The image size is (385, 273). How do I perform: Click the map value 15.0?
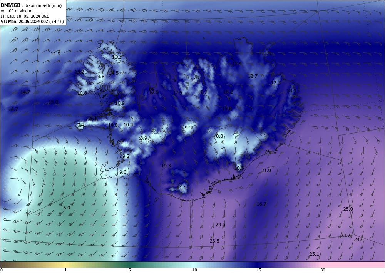53,102
